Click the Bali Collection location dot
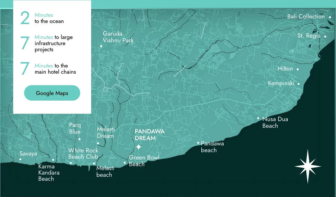Screen dimensions: 336x197 click(x=330, y=17)
